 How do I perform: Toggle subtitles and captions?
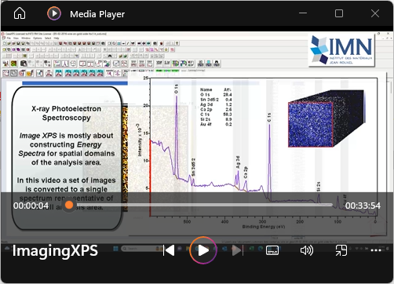(x=272, y=250)
